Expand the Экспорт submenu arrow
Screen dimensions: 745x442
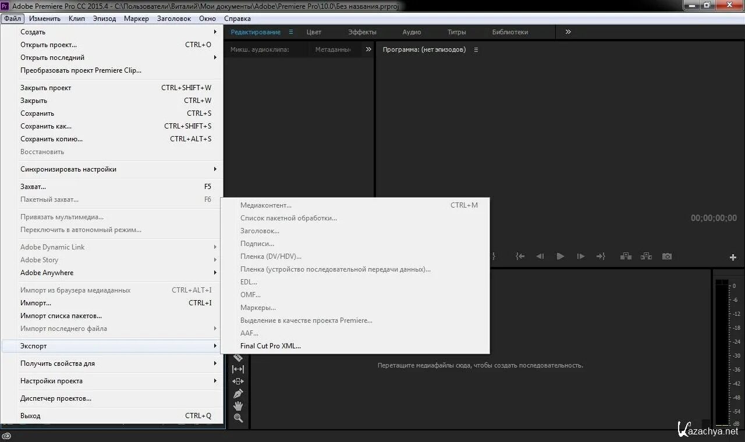[215, 346]
